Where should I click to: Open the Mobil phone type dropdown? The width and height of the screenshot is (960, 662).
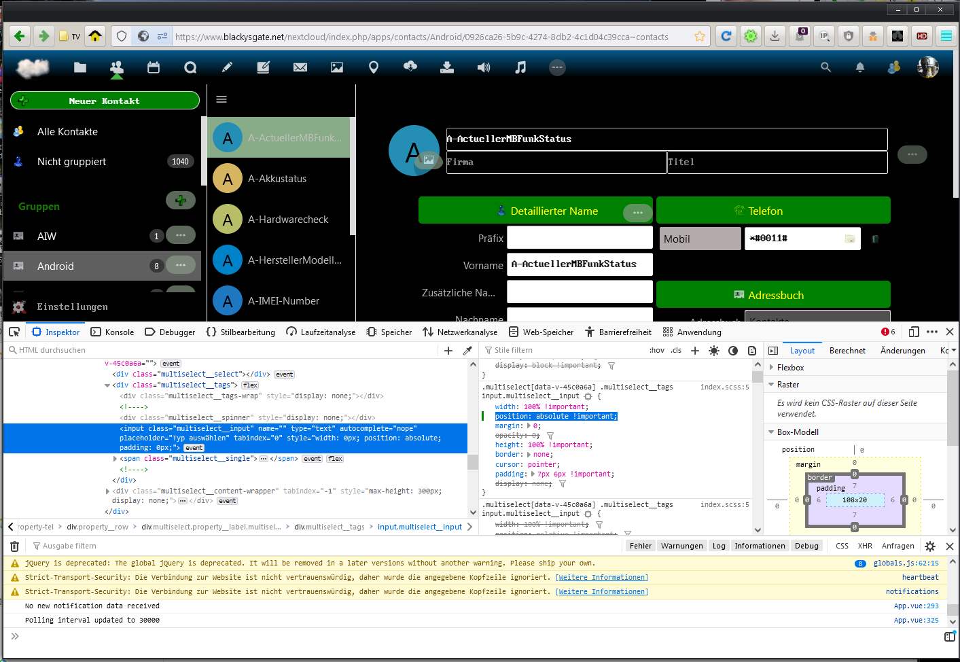(700, 239)
